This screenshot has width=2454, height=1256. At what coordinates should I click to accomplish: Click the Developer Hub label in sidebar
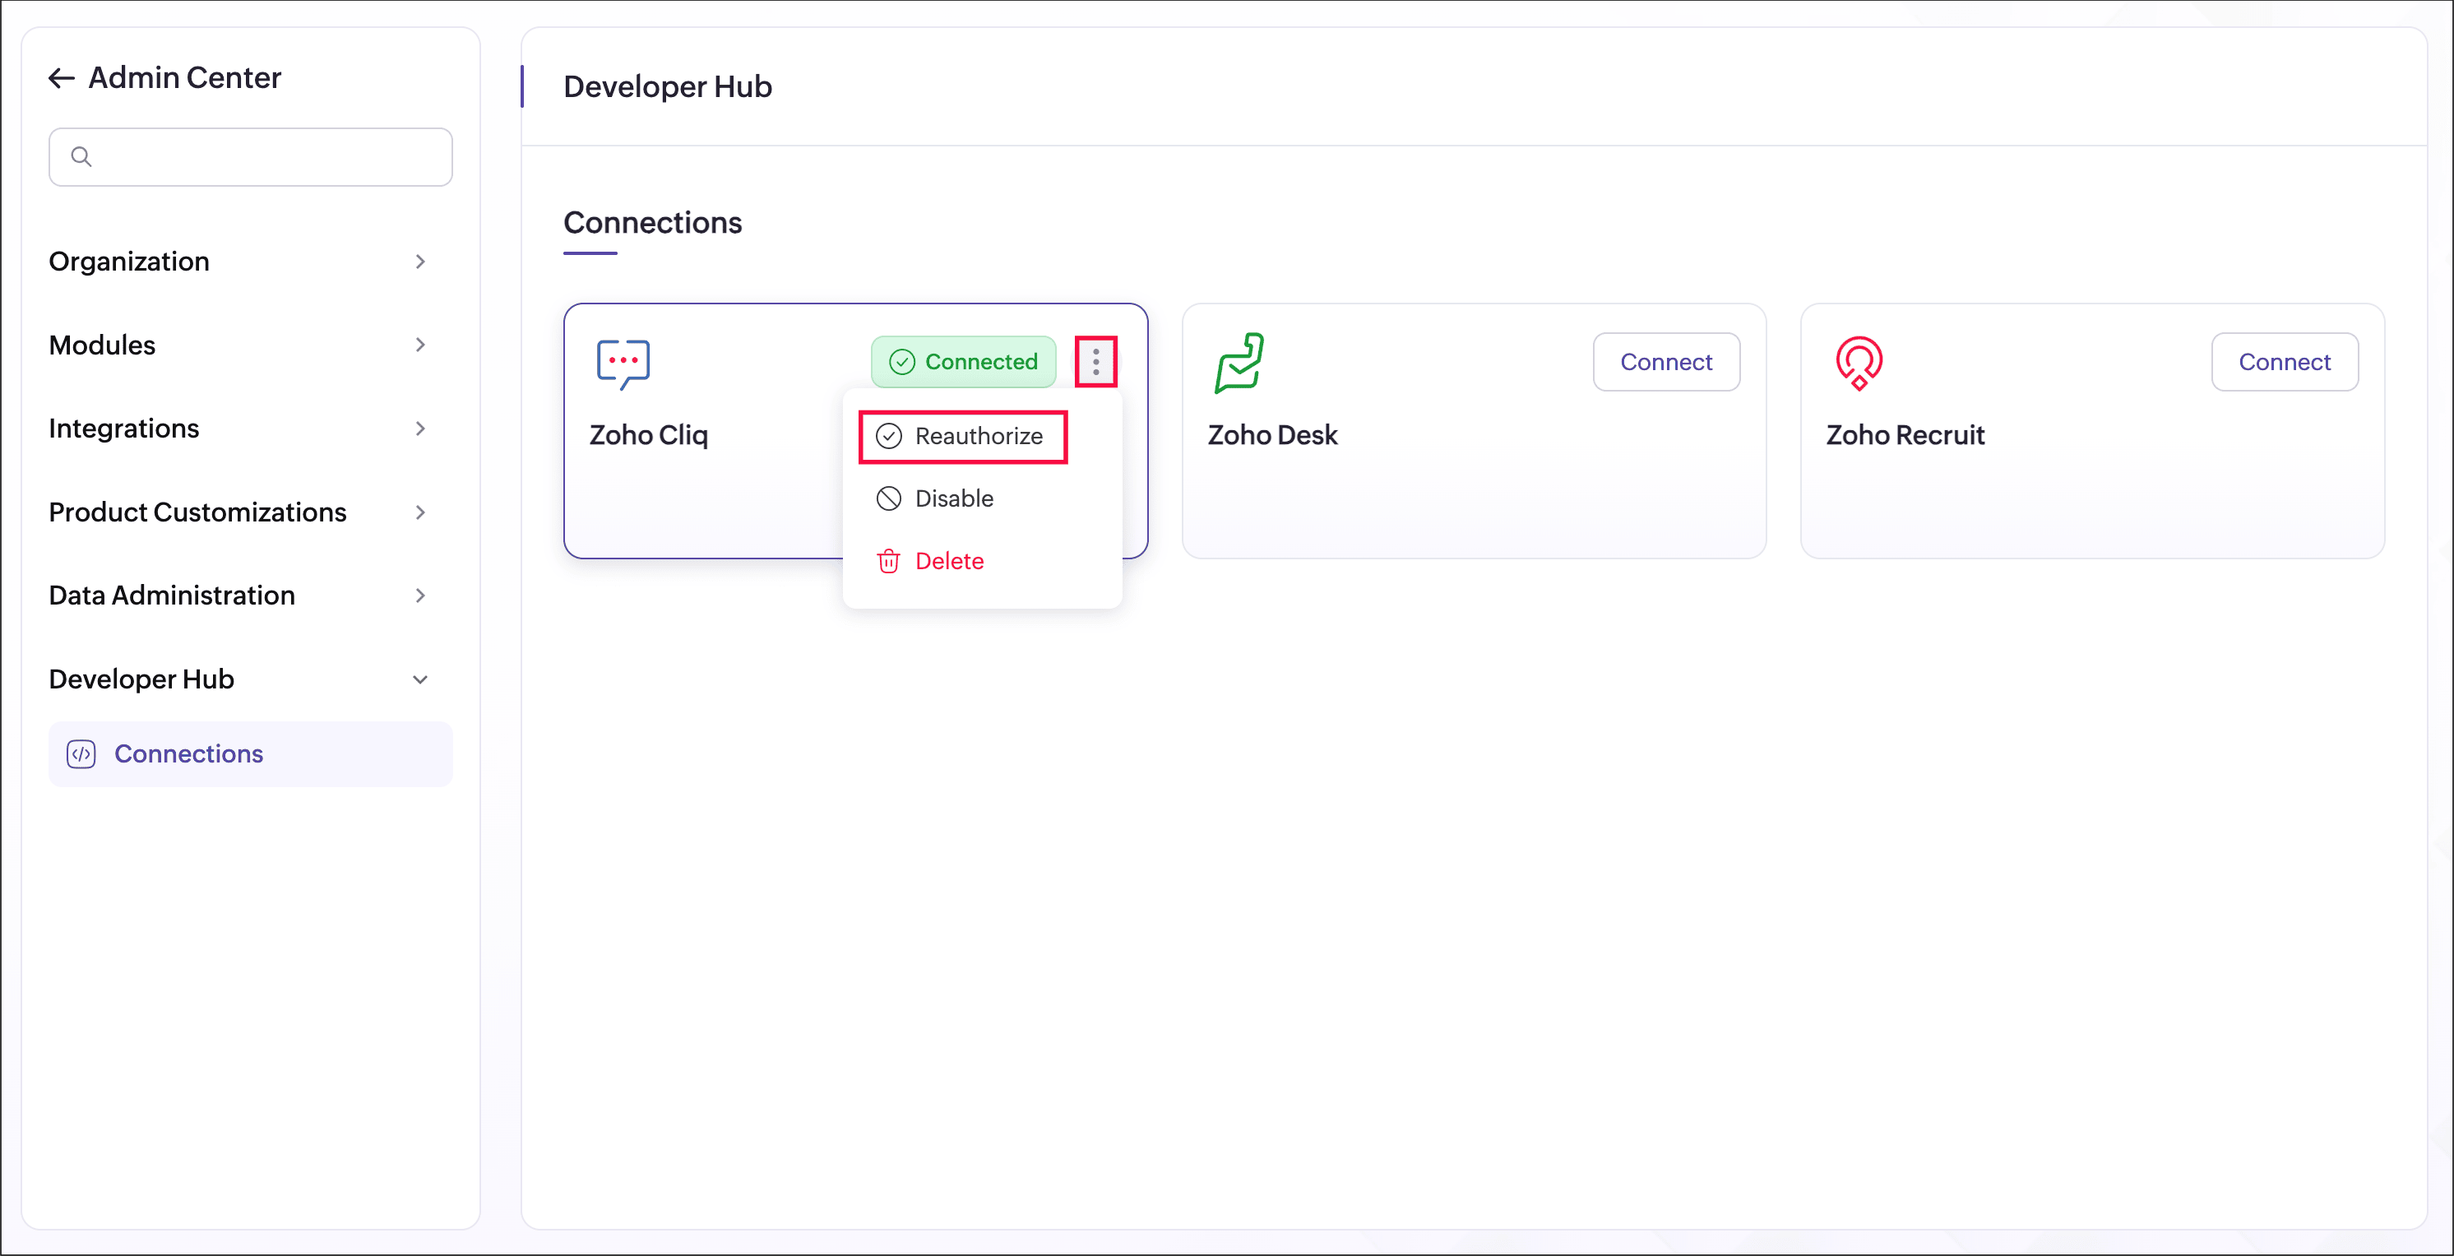coord(141,679)
